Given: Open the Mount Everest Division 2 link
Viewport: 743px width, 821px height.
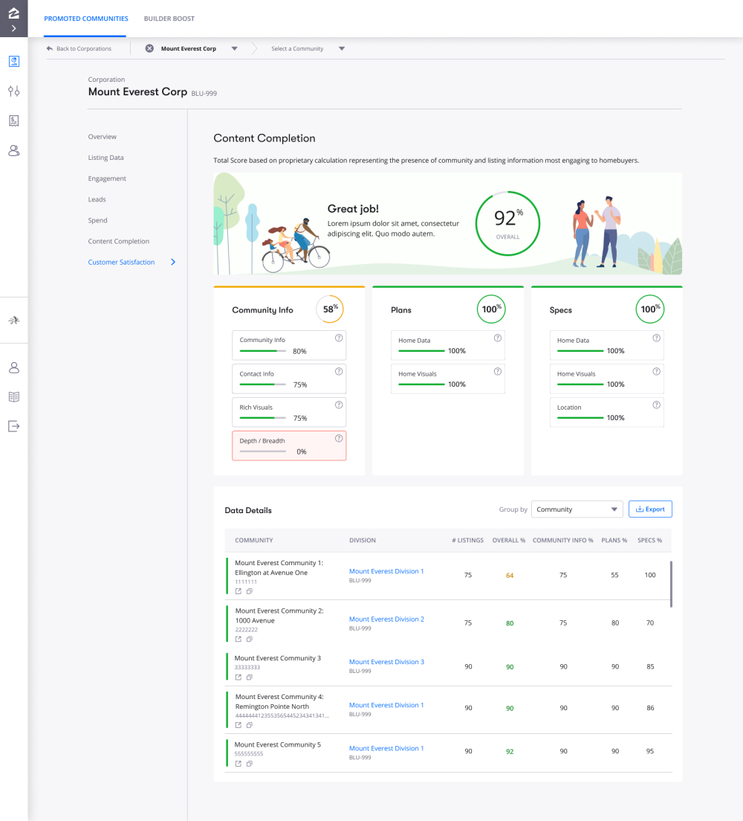Looking at the screenshot, I should coord(386,619).
